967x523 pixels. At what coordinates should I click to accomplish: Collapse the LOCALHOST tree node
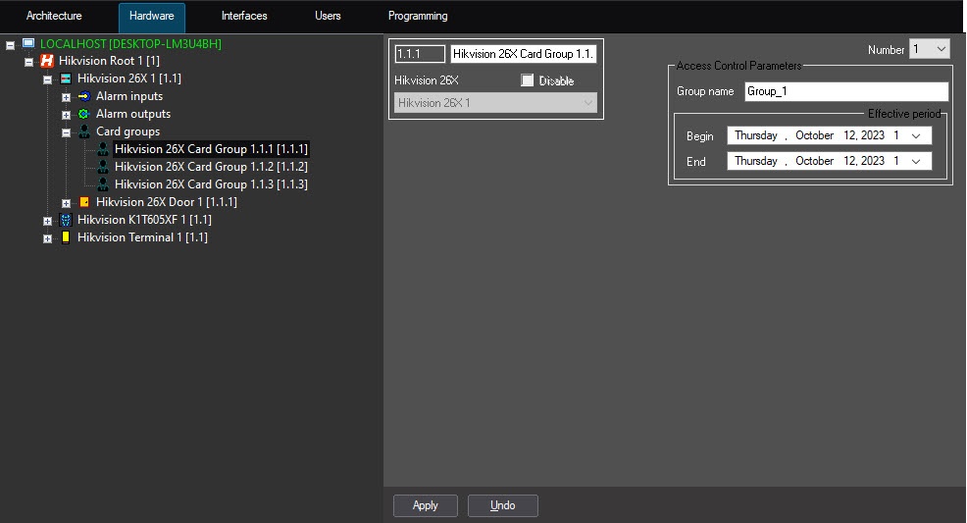click(x=10, y=44)
